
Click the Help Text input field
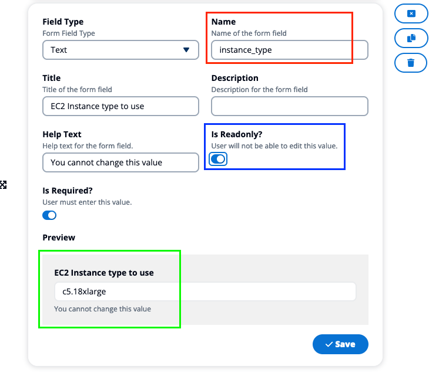pos(120,162)
